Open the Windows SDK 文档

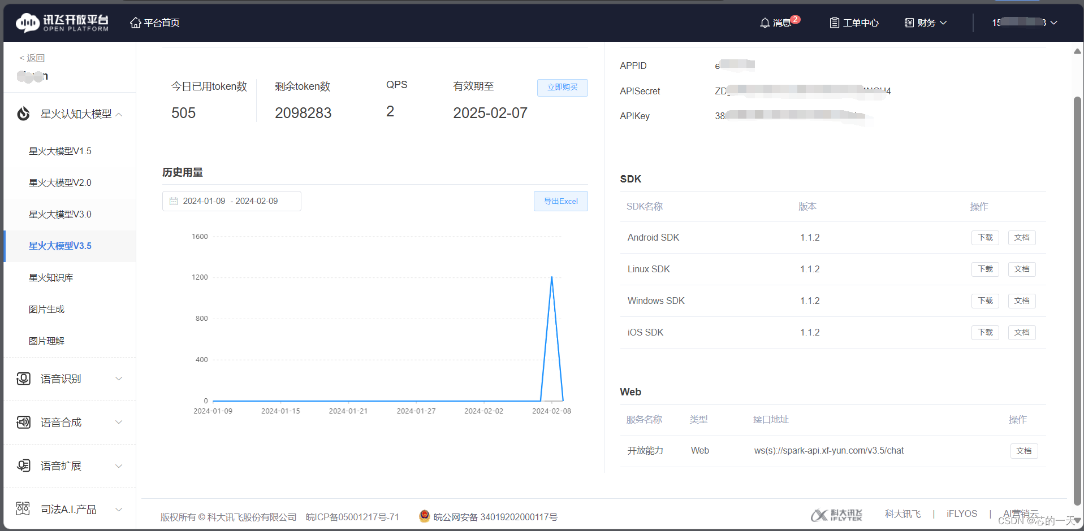(x=1022, y=301)
